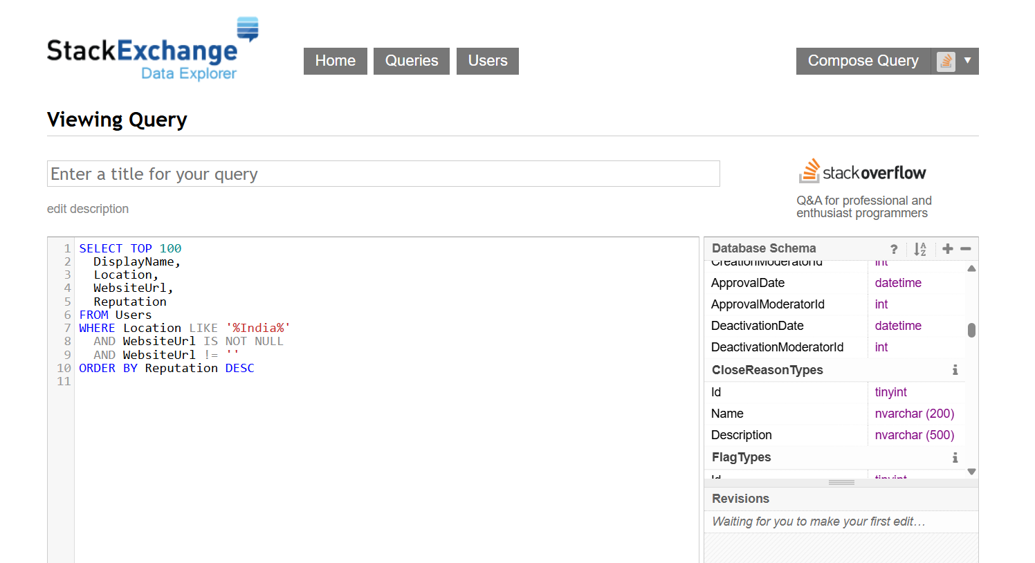Collapse all schema tables with minus icon

click(x=966, y=249)
